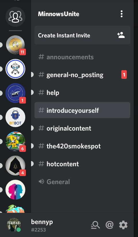Open user settings gear icon
The height and width of the screenshot is (237, 138).
pos(123,225)
